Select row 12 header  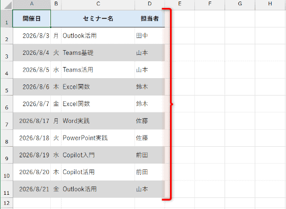click(x=6, y=203)
